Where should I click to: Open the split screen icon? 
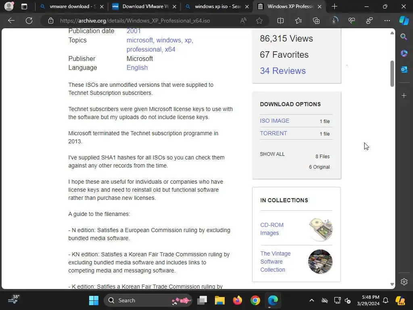click(x=281, y=21)
